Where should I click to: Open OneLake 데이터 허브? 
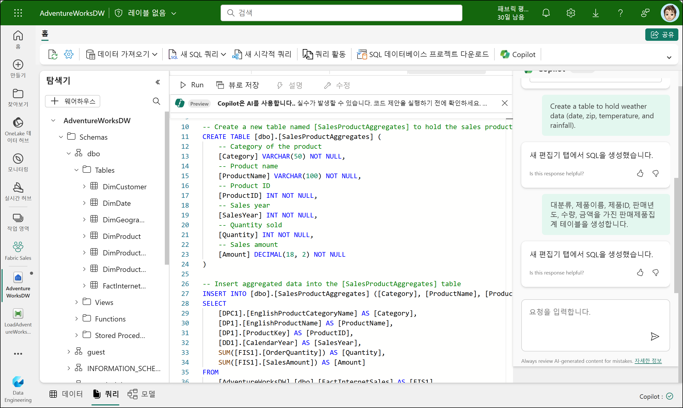[x=18, y=130]
